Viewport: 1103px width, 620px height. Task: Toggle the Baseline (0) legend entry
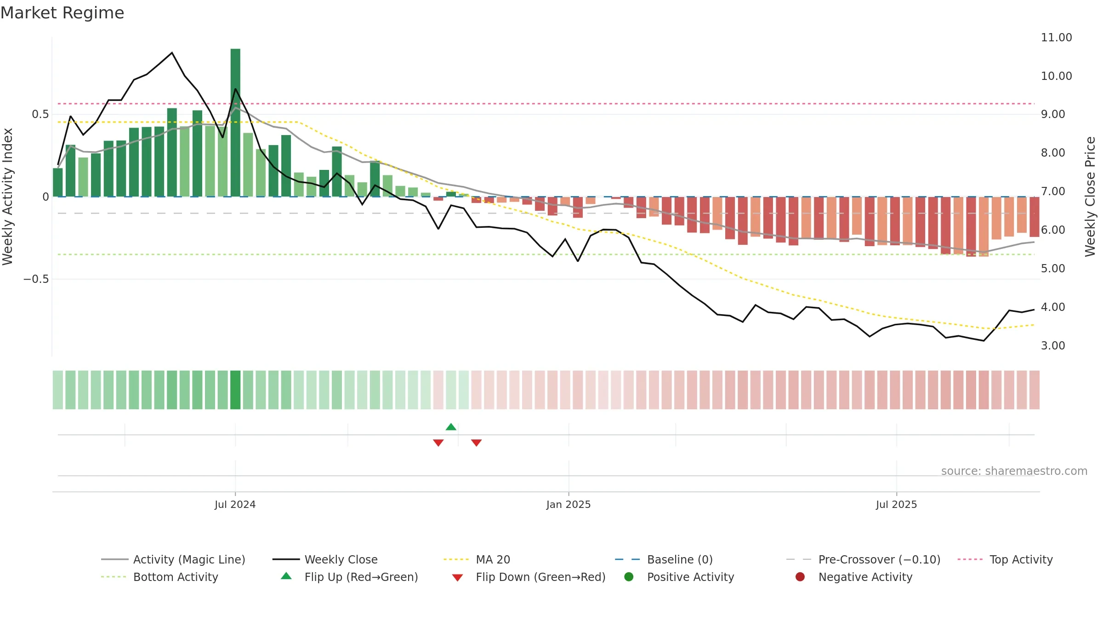click(664, 559)
